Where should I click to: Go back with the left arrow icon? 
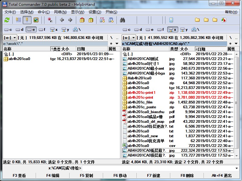[62, 20]
